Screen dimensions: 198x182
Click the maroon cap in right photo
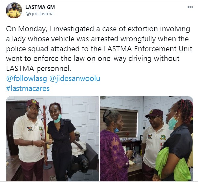[x=154, y=113]
